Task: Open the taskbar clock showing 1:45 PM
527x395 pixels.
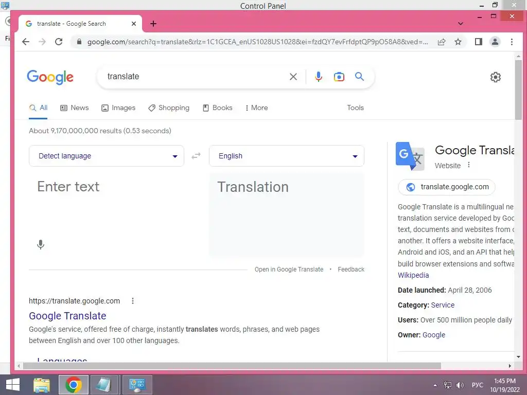Action: 504,385
